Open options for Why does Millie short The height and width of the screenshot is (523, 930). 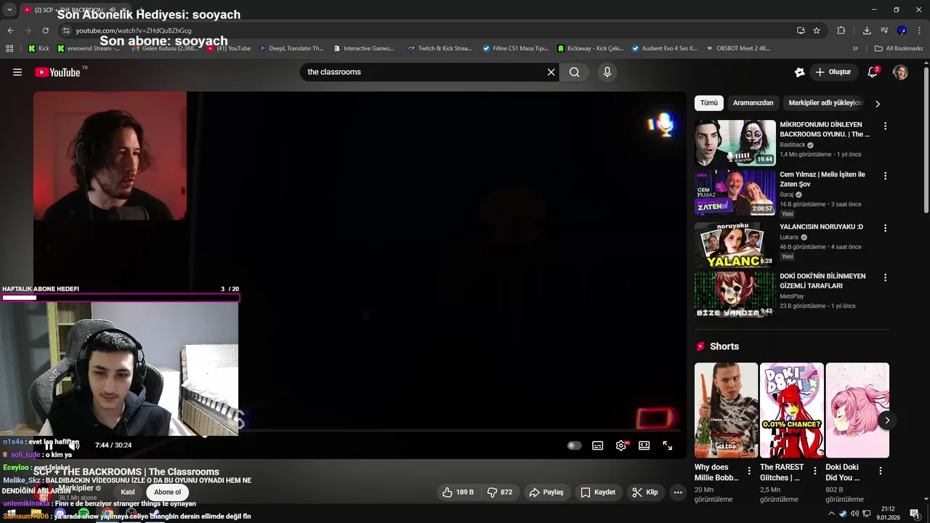(749, 471)
